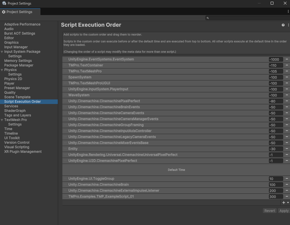Viewport: 290px width, 225px height.
Task: Edit the Entity order value -30
Action: [276, 149]
